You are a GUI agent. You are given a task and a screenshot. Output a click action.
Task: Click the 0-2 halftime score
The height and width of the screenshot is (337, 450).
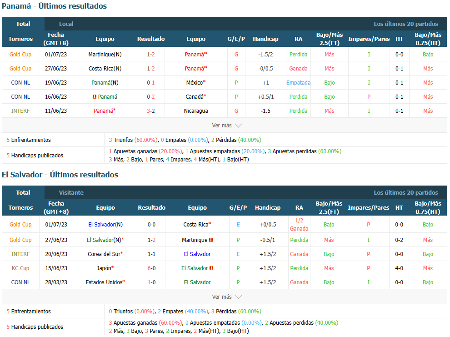click(399, 240)
